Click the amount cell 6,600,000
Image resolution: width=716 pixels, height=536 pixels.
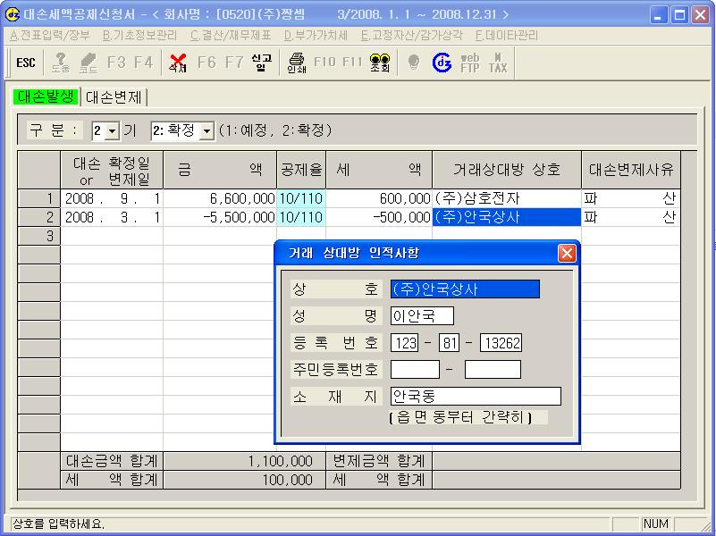(220, 198)
